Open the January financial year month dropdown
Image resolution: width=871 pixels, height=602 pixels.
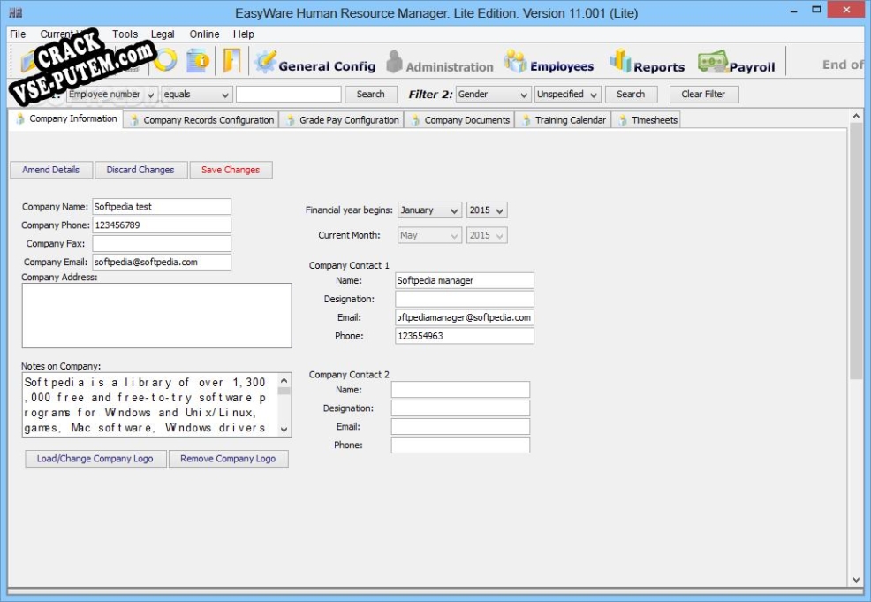tap(429, 210)
